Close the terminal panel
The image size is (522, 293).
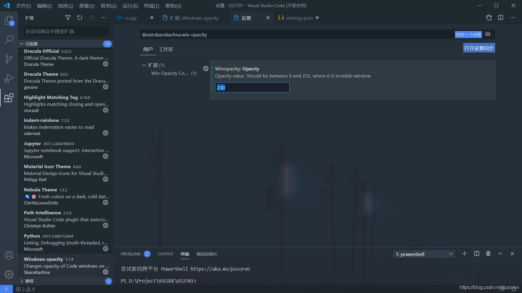tap(512, 254)
